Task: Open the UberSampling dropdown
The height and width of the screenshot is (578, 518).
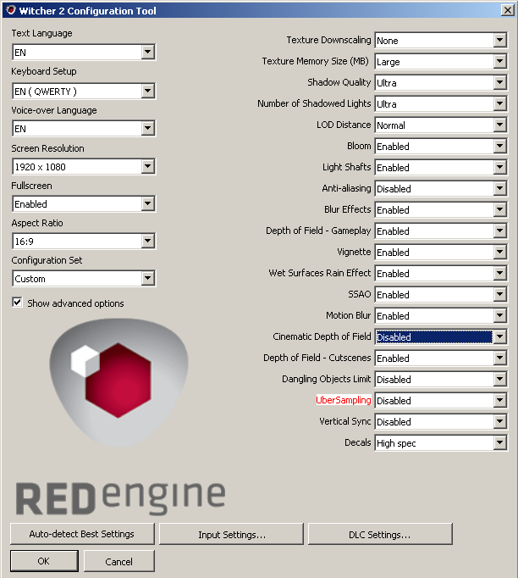Action: point(441,401)
